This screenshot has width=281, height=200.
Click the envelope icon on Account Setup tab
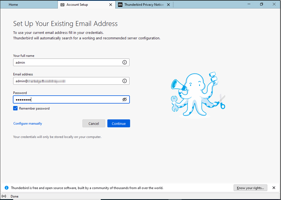(62, 5)
